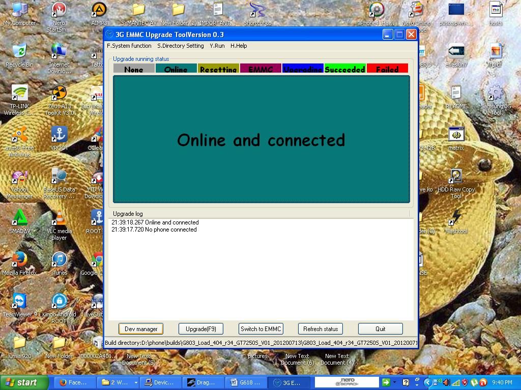521x390 pixels.
Task: Click inside the Nero Search taskbar field
Action: point(346,382)
